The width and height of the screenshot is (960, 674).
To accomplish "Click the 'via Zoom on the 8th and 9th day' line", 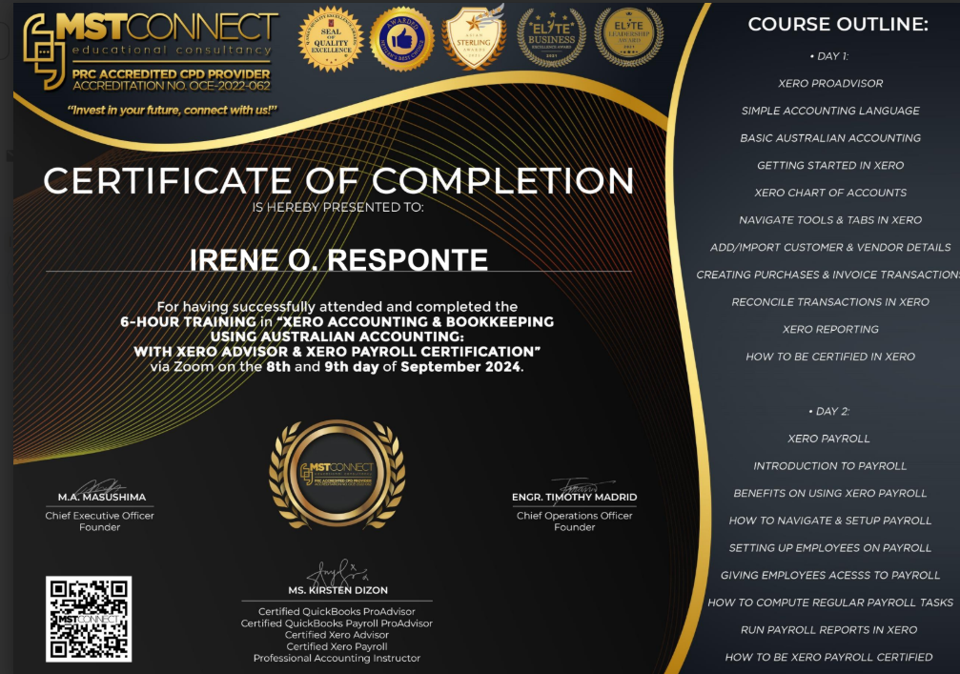I will (x=337, y=367).
